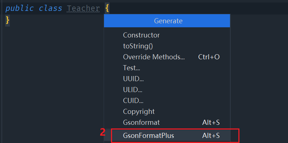The width and height of the screenshot is (288, 143).
Task: Choose the ULID... menu entry
Action: coord(167,90)
